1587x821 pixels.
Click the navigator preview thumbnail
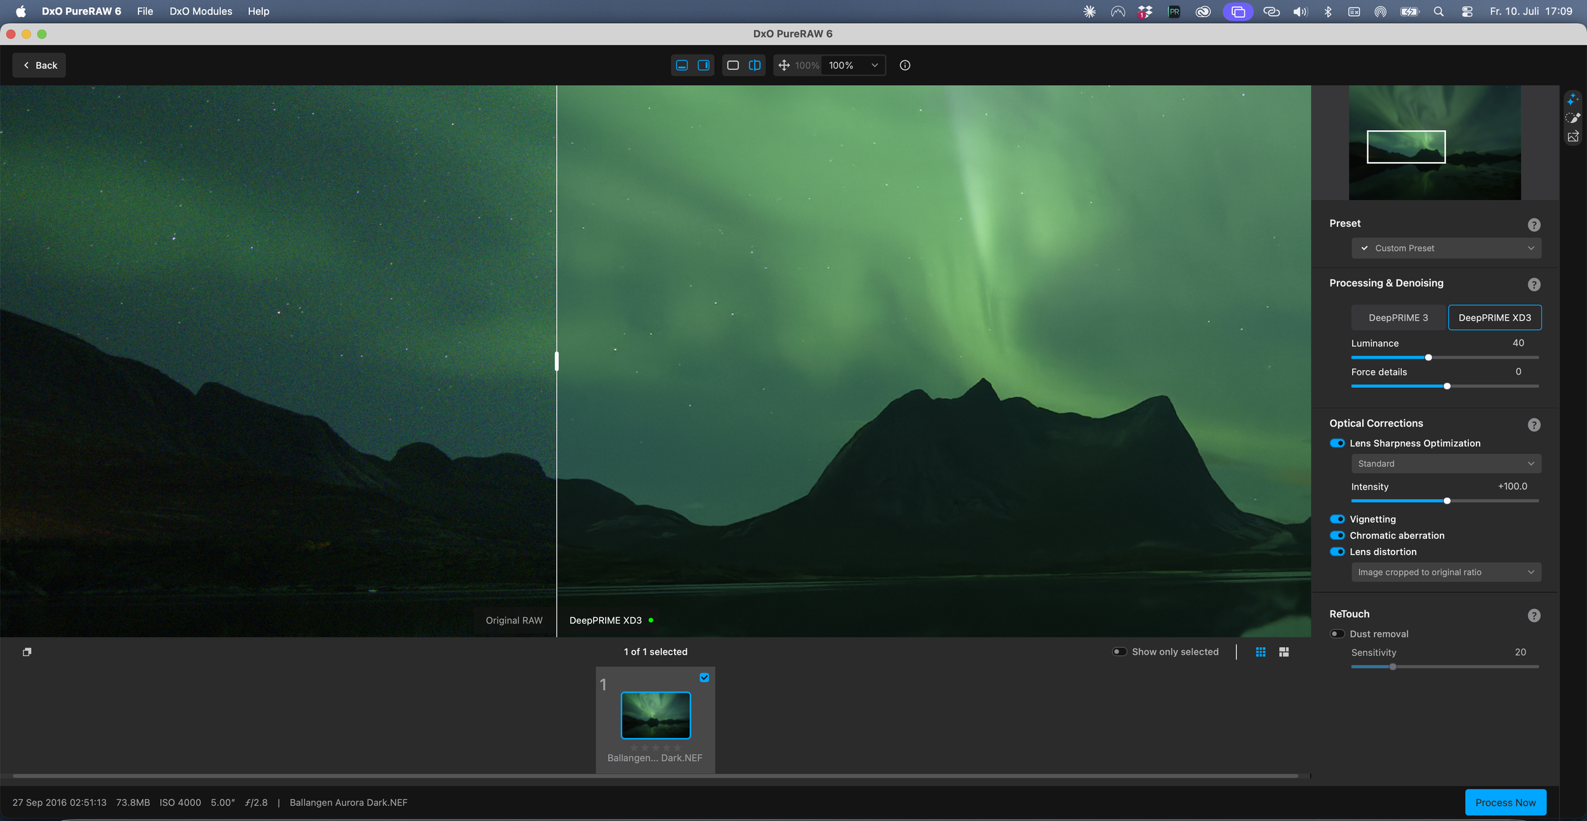coord(1435,143)
